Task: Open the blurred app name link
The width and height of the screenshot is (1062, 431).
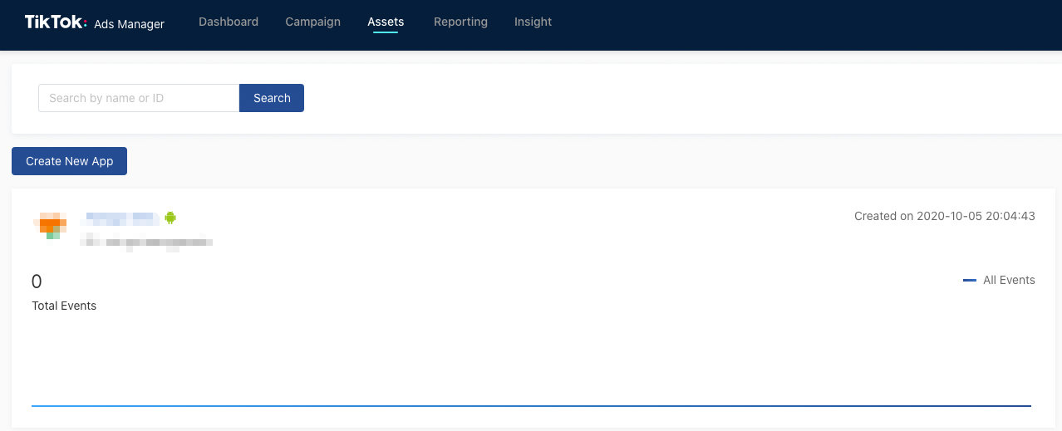Action: 121,218
